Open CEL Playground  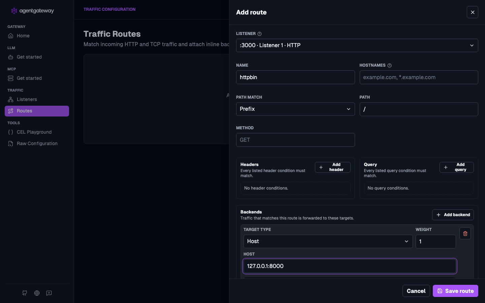37,132
